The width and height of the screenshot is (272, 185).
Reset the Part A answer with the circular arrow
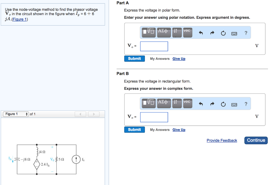[x=223, y=33]
